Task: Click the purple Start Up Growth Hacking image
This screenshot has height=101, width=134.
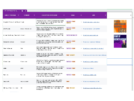Action: [x=120, y=41]
